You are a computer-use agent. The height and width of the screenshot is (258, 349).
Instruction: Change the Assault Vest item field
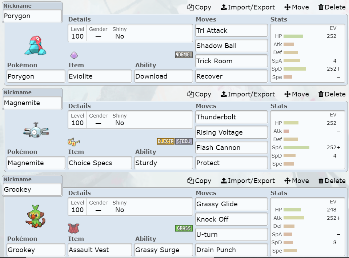click(100, 250)
